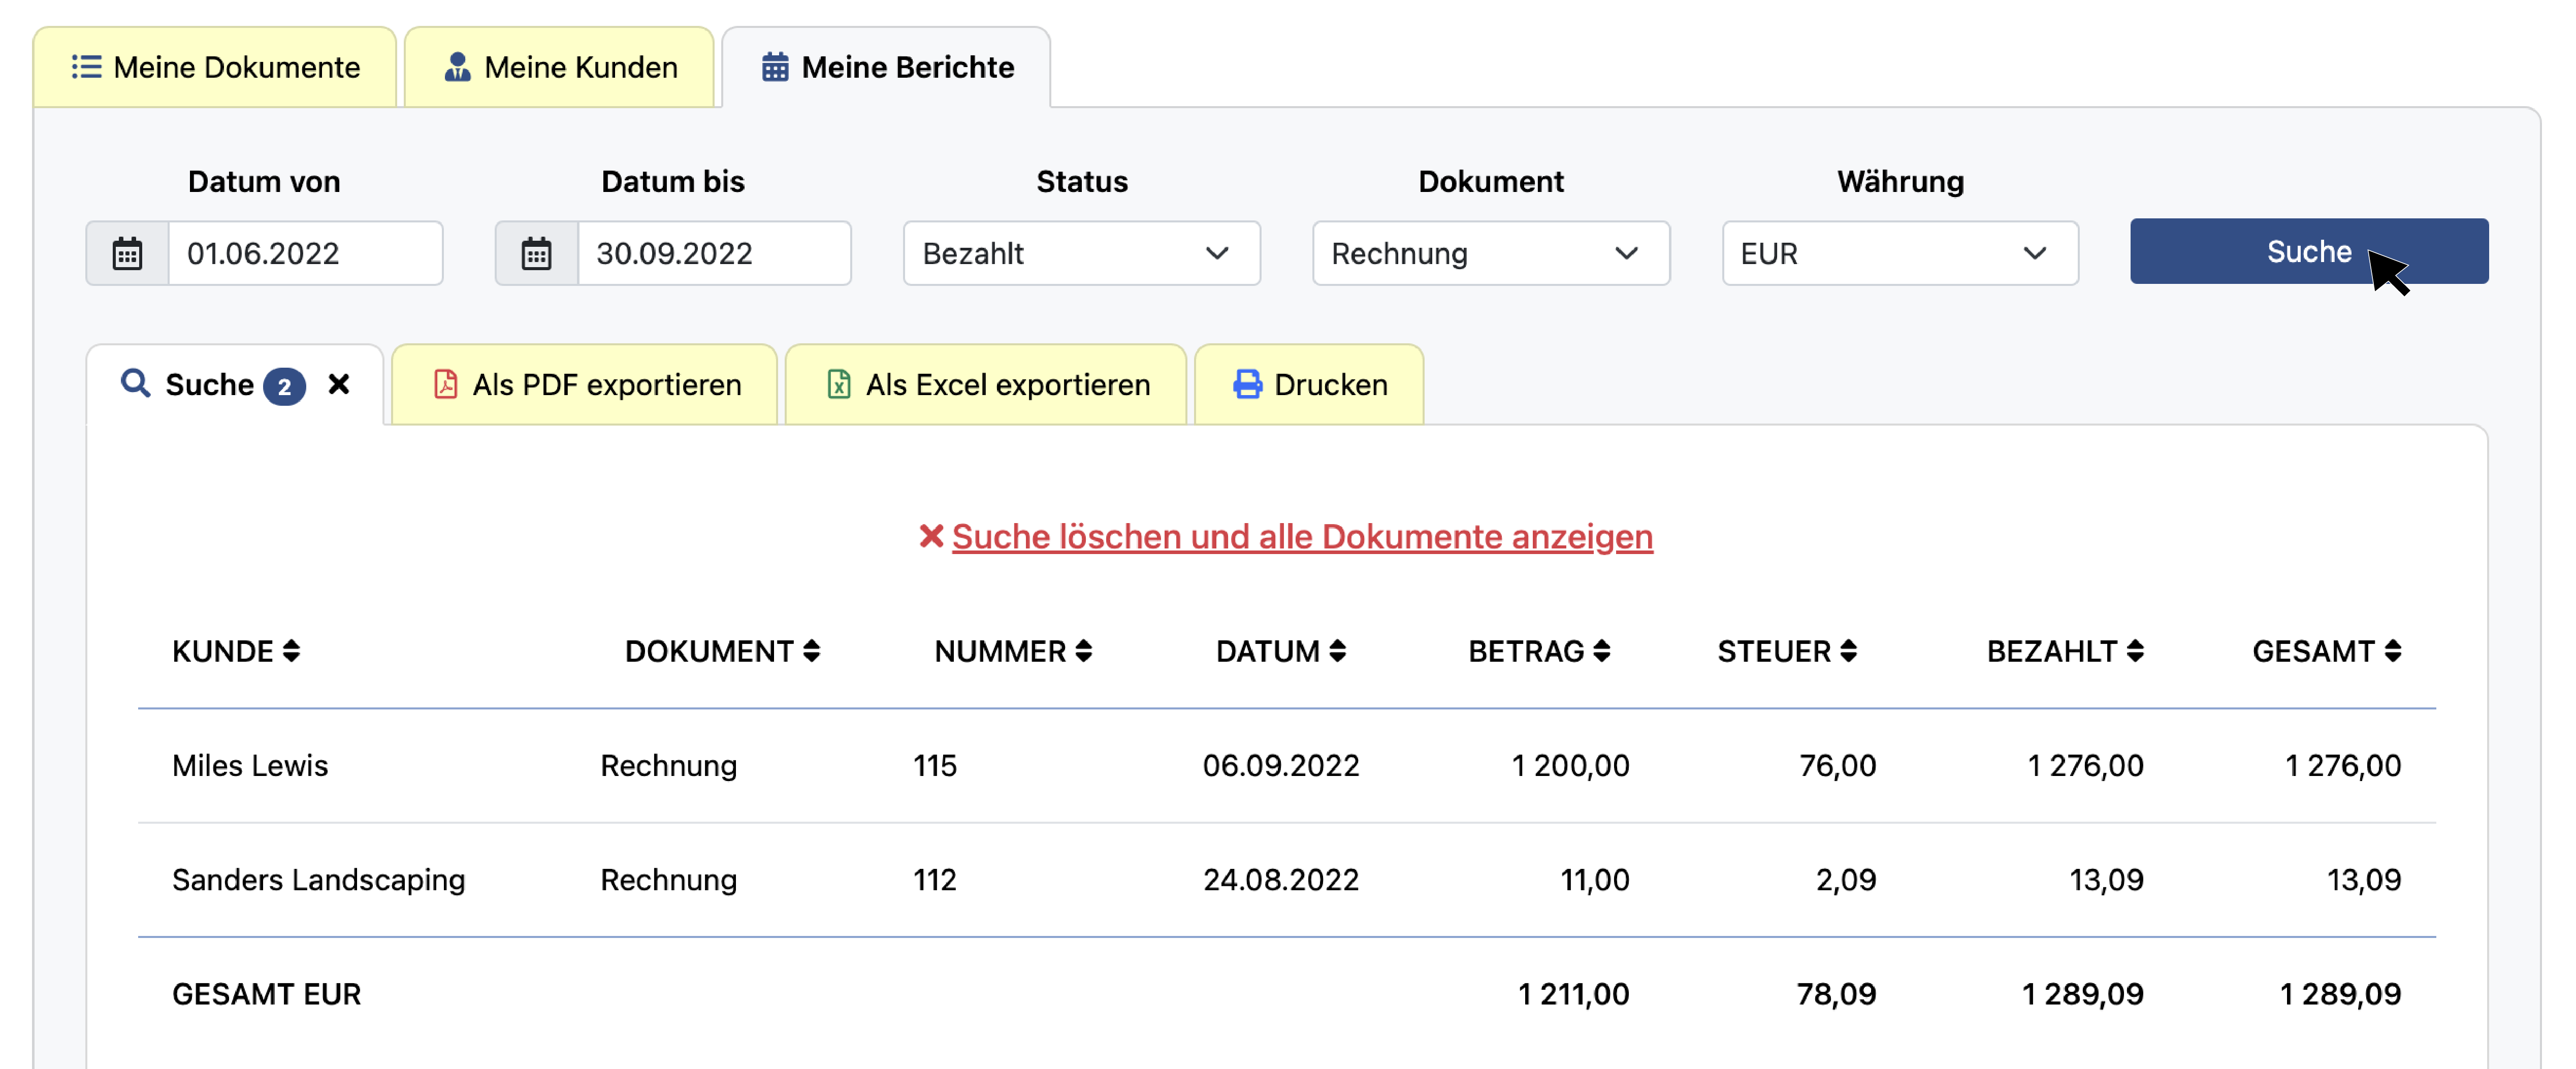2576x1069 pixels.
Task: Click the sort arrows next to GESAMT
Action: [x=2392, y=651]
